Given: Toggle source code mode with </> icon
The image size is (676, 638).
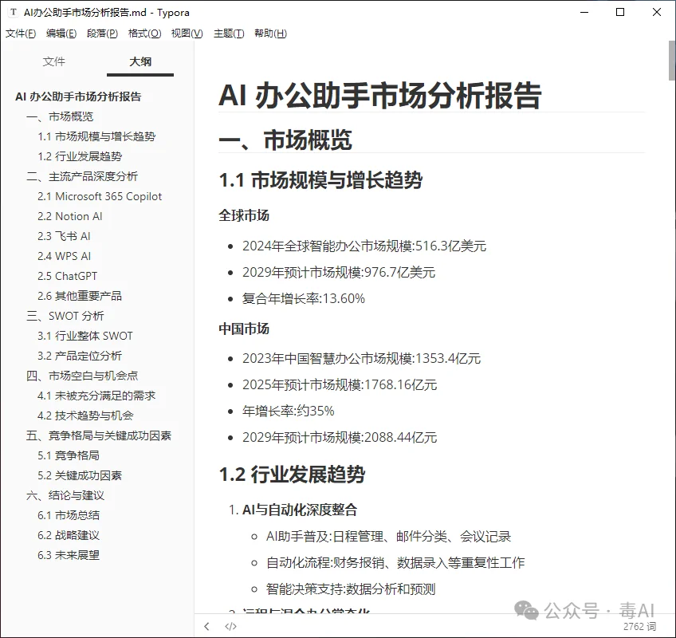Looking at the screenshot, I should (231, 626).
